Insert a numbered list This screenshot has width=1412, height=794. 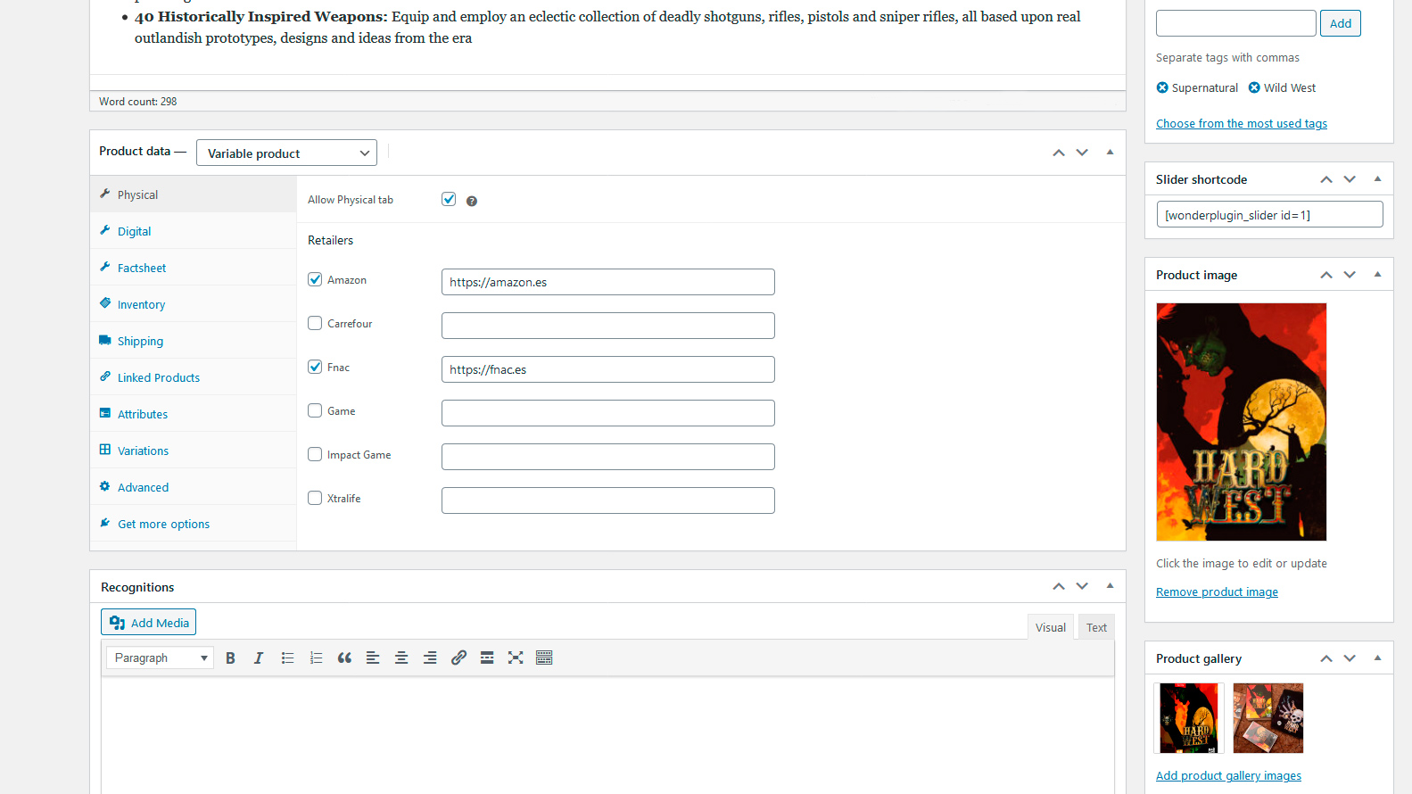point(316,658)
